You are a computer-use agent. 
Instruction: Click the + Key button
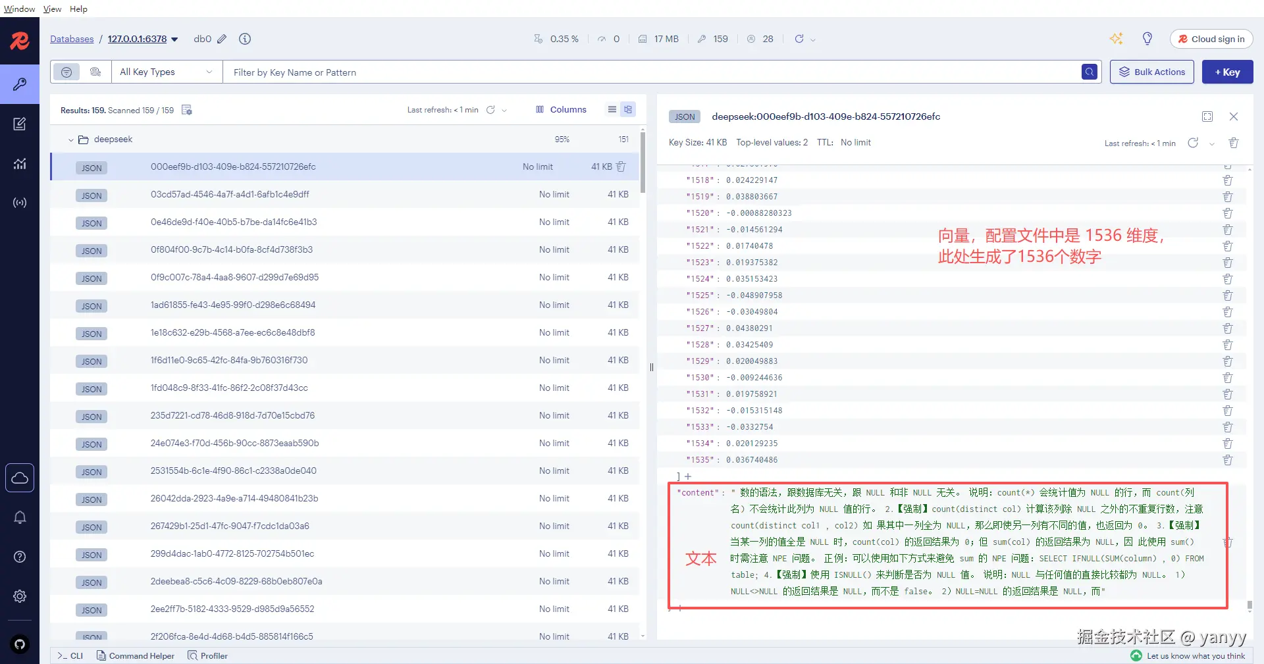coord(1227,72)
